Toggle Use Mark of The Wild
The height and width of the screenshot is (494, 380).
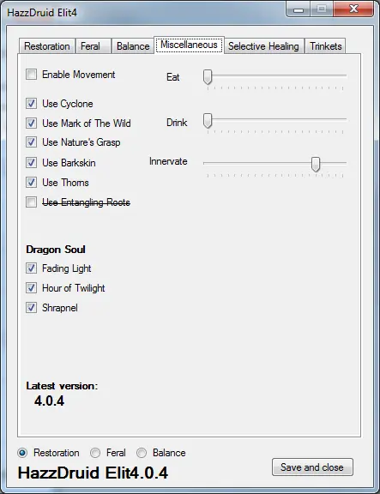click(x=31, y=123)
